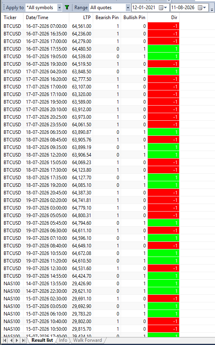The width and height of the screenshot is (215, 345).
Task: Open the end date 11-08-2026 calendar picker
Action: point(202,8)
